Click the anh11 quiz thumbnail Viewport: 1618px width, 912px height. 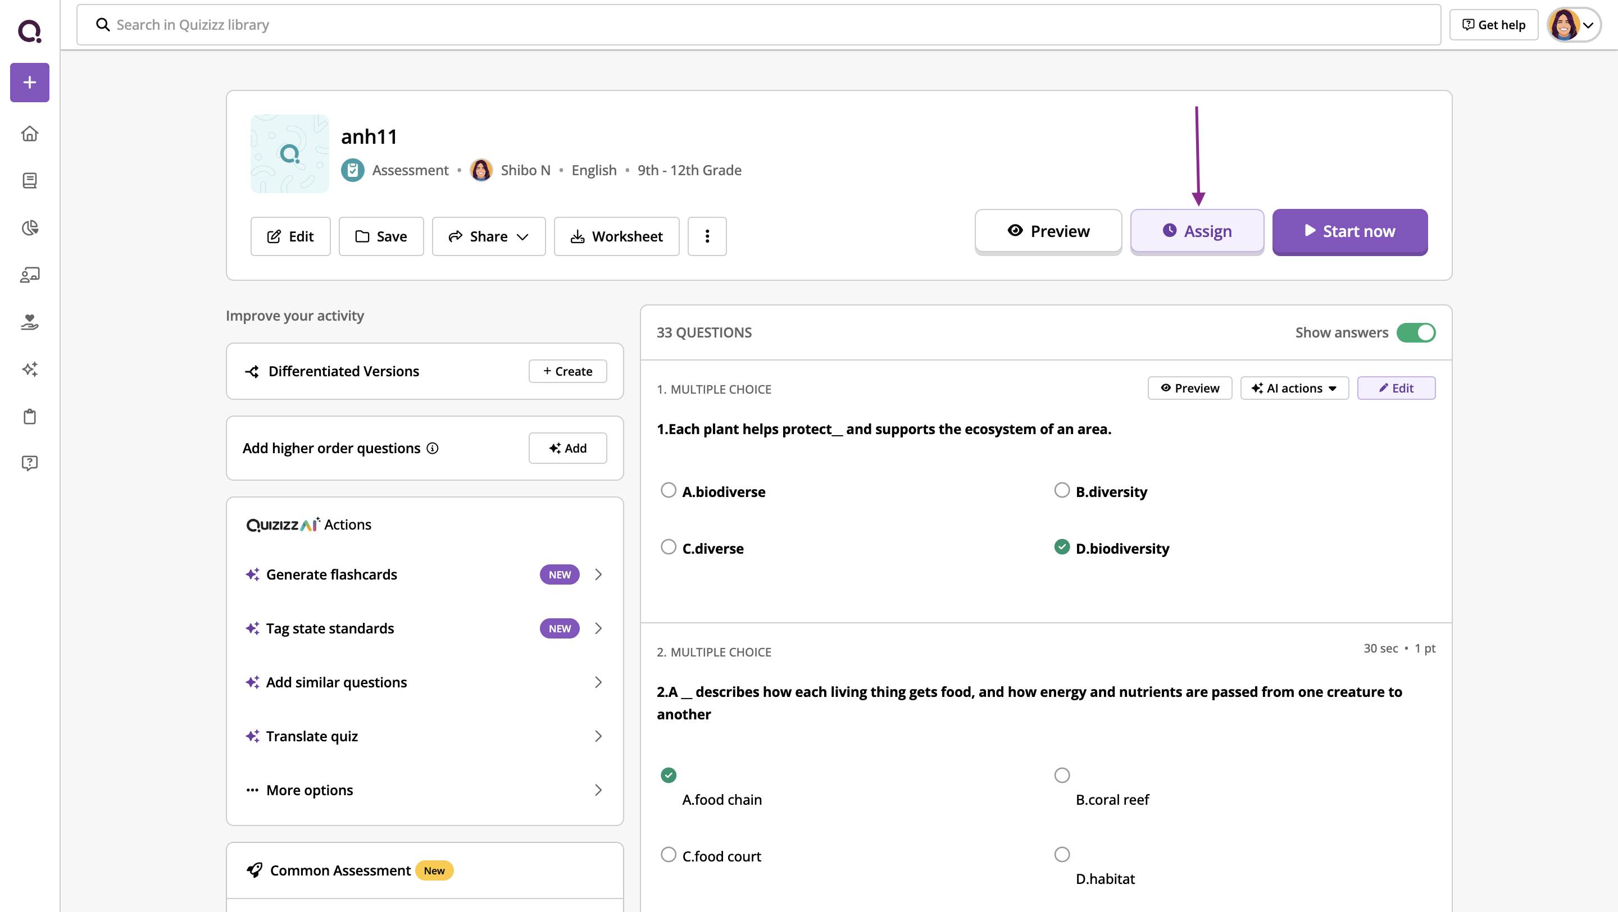click(x=289, y=154)
